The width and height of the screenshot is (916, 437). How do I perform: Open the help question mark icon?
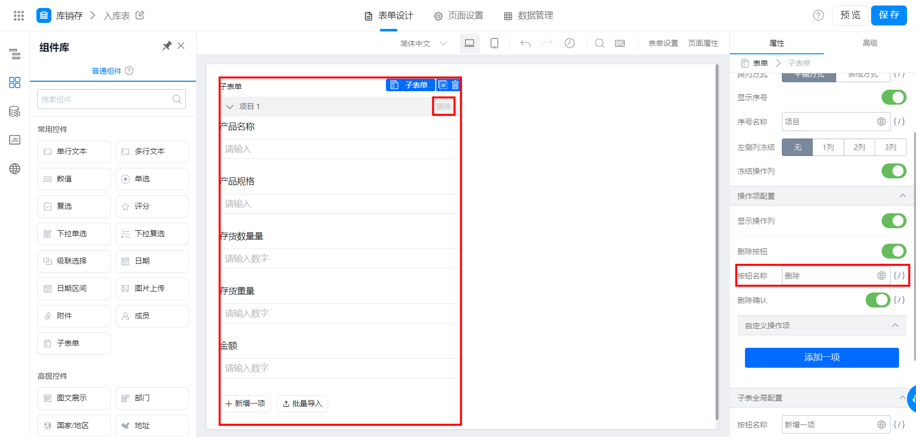click(818, 15)
